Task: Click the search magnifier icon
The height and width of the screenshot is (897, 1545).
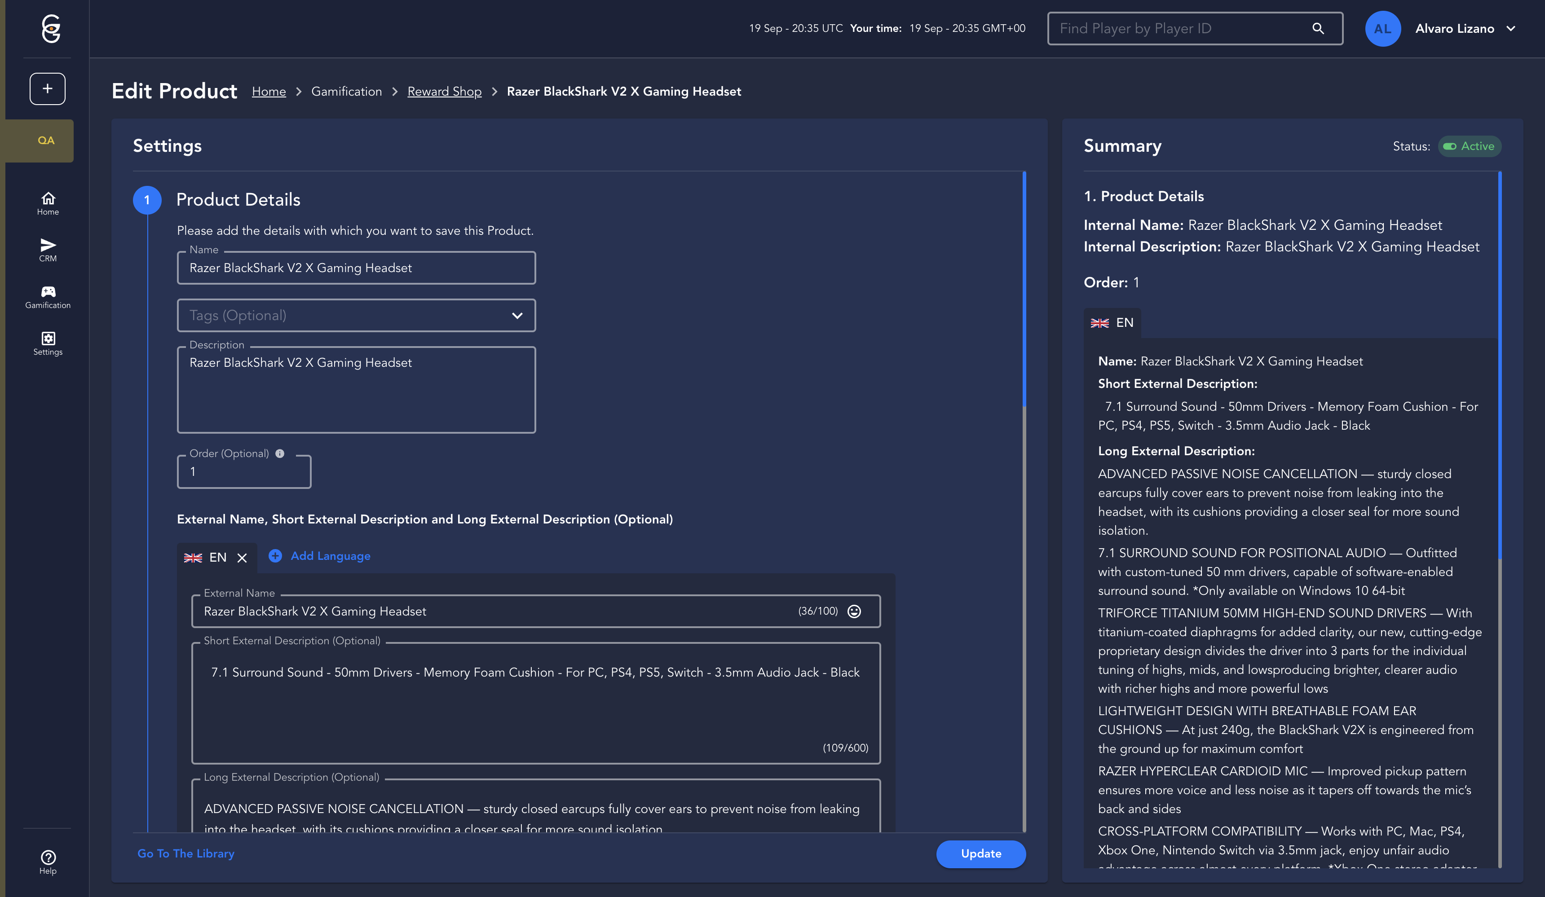Action: point(1318,29)
